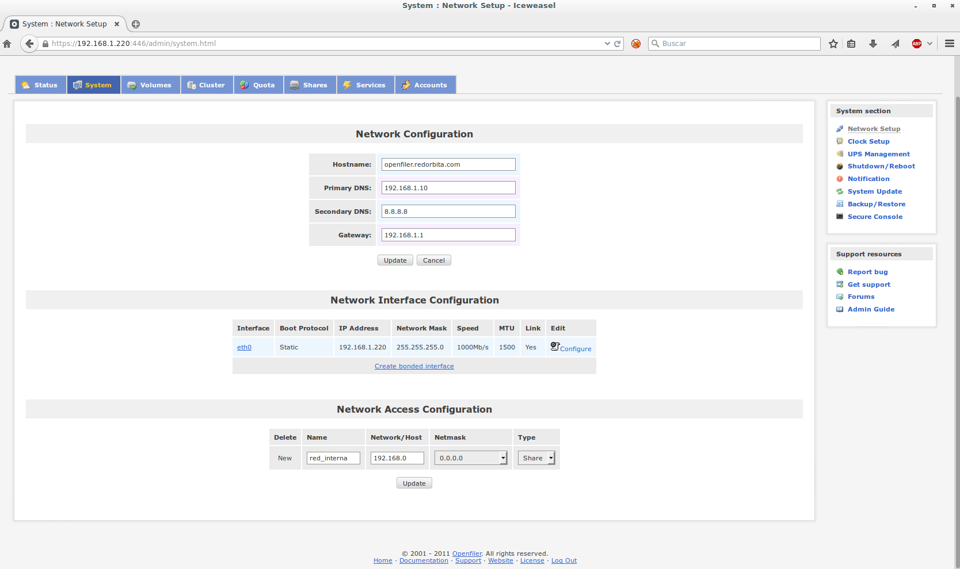Open the Type dropdown set to Share

[536, 458]
